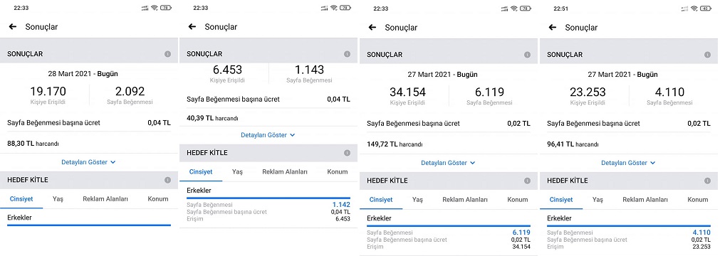Tap Erkekler progress bar above 6.119 likes
This screenshot has height=256, width=720.
(x=449, y=225)
